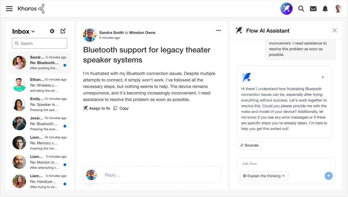The height and width of the screenshot is (197, 348).
Task: Open Liam's Memory conversation
Action: click(x=40, y=143)
